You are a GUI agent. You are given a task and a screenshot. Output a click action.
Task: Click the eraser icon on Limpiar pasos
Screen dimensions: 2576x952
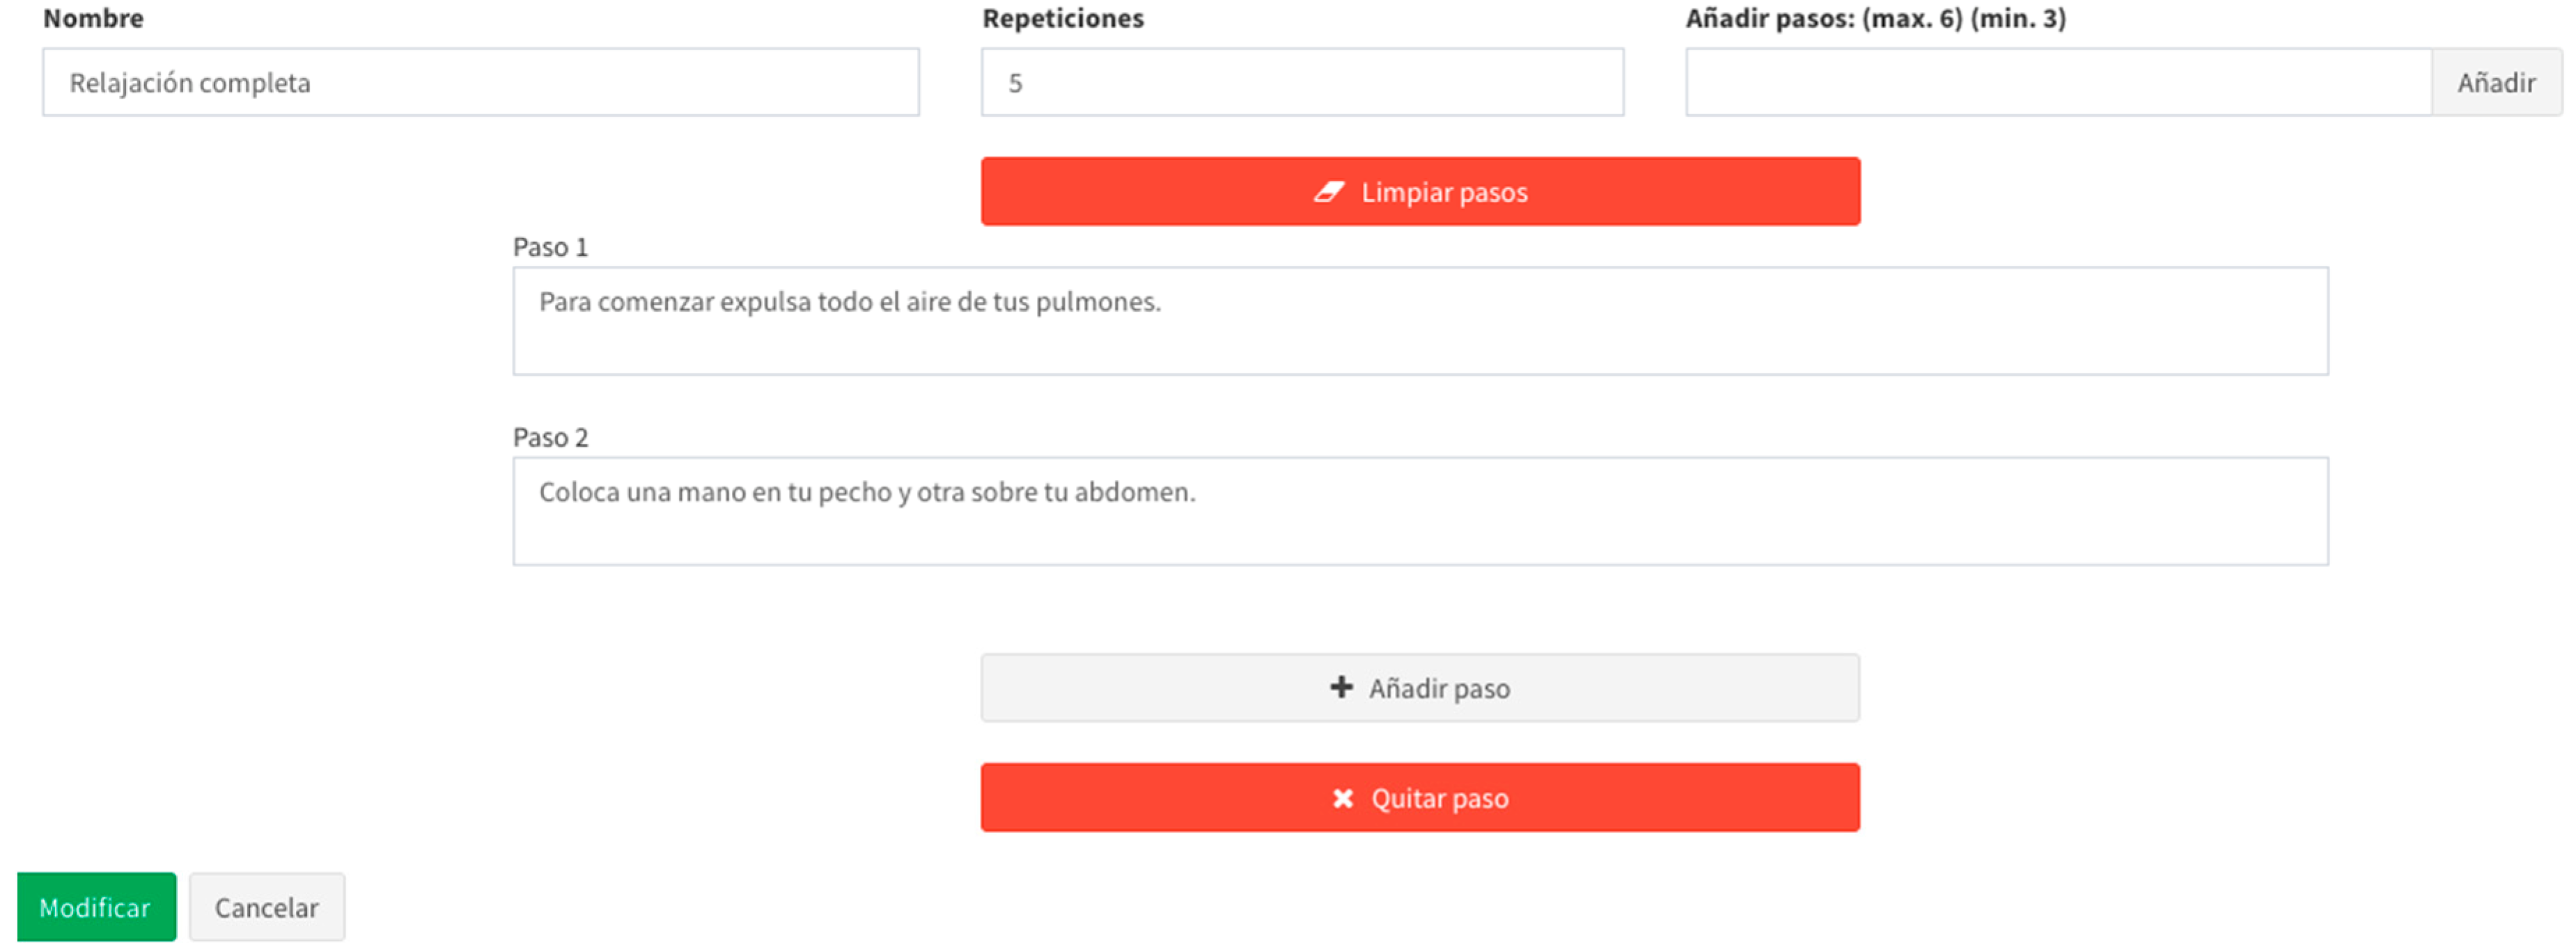pyautogui.click(x=1328, y=192)
